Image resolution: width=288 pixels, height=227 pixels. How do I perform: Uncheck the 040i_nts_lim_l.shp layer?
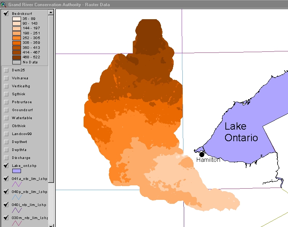coord(6,205)
